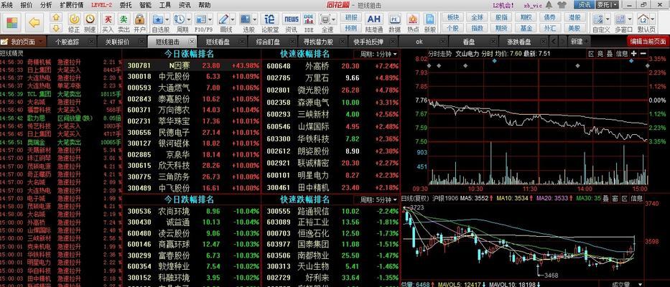Open the 周期: 1分钟 period dropdown

tap(376, 55)
